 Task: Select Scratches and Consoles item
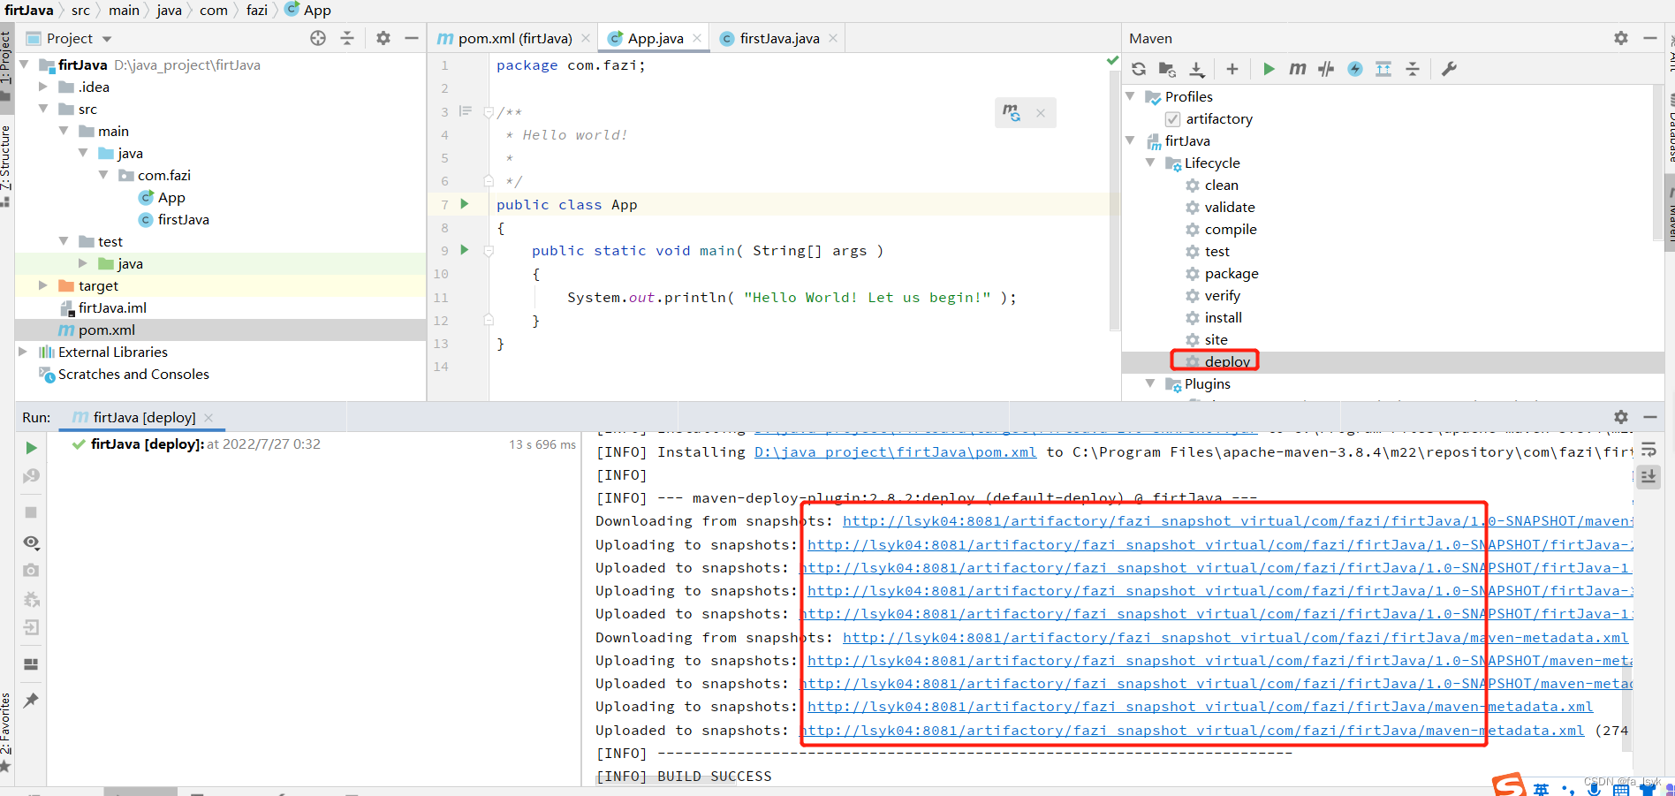133,374
